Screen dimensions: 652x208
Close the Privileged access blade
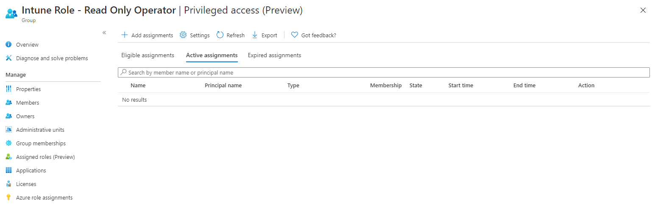[x=643, y=11]
